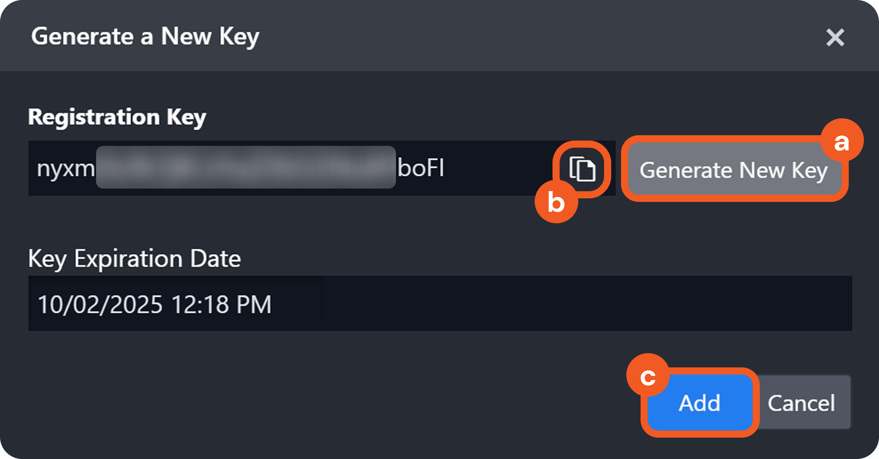
Task: Close the Generate a New Key dialog
Action: [x=835, y=37]
